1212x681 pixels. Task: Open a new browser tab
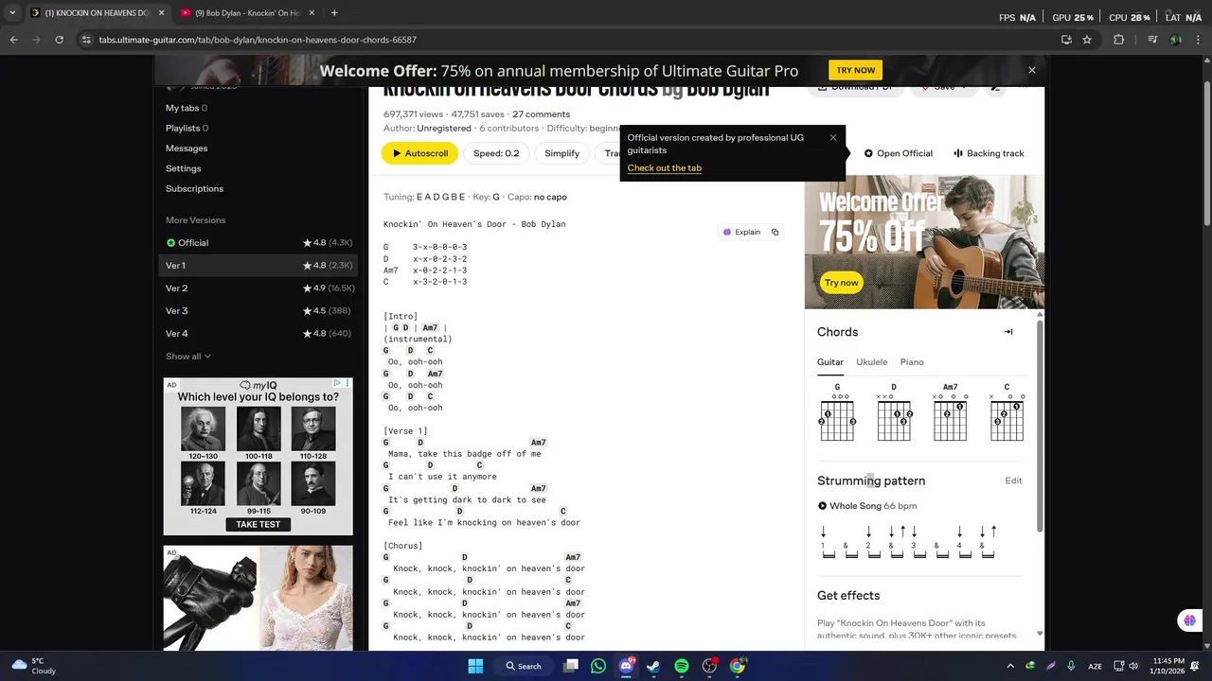(x=334, y=13)
